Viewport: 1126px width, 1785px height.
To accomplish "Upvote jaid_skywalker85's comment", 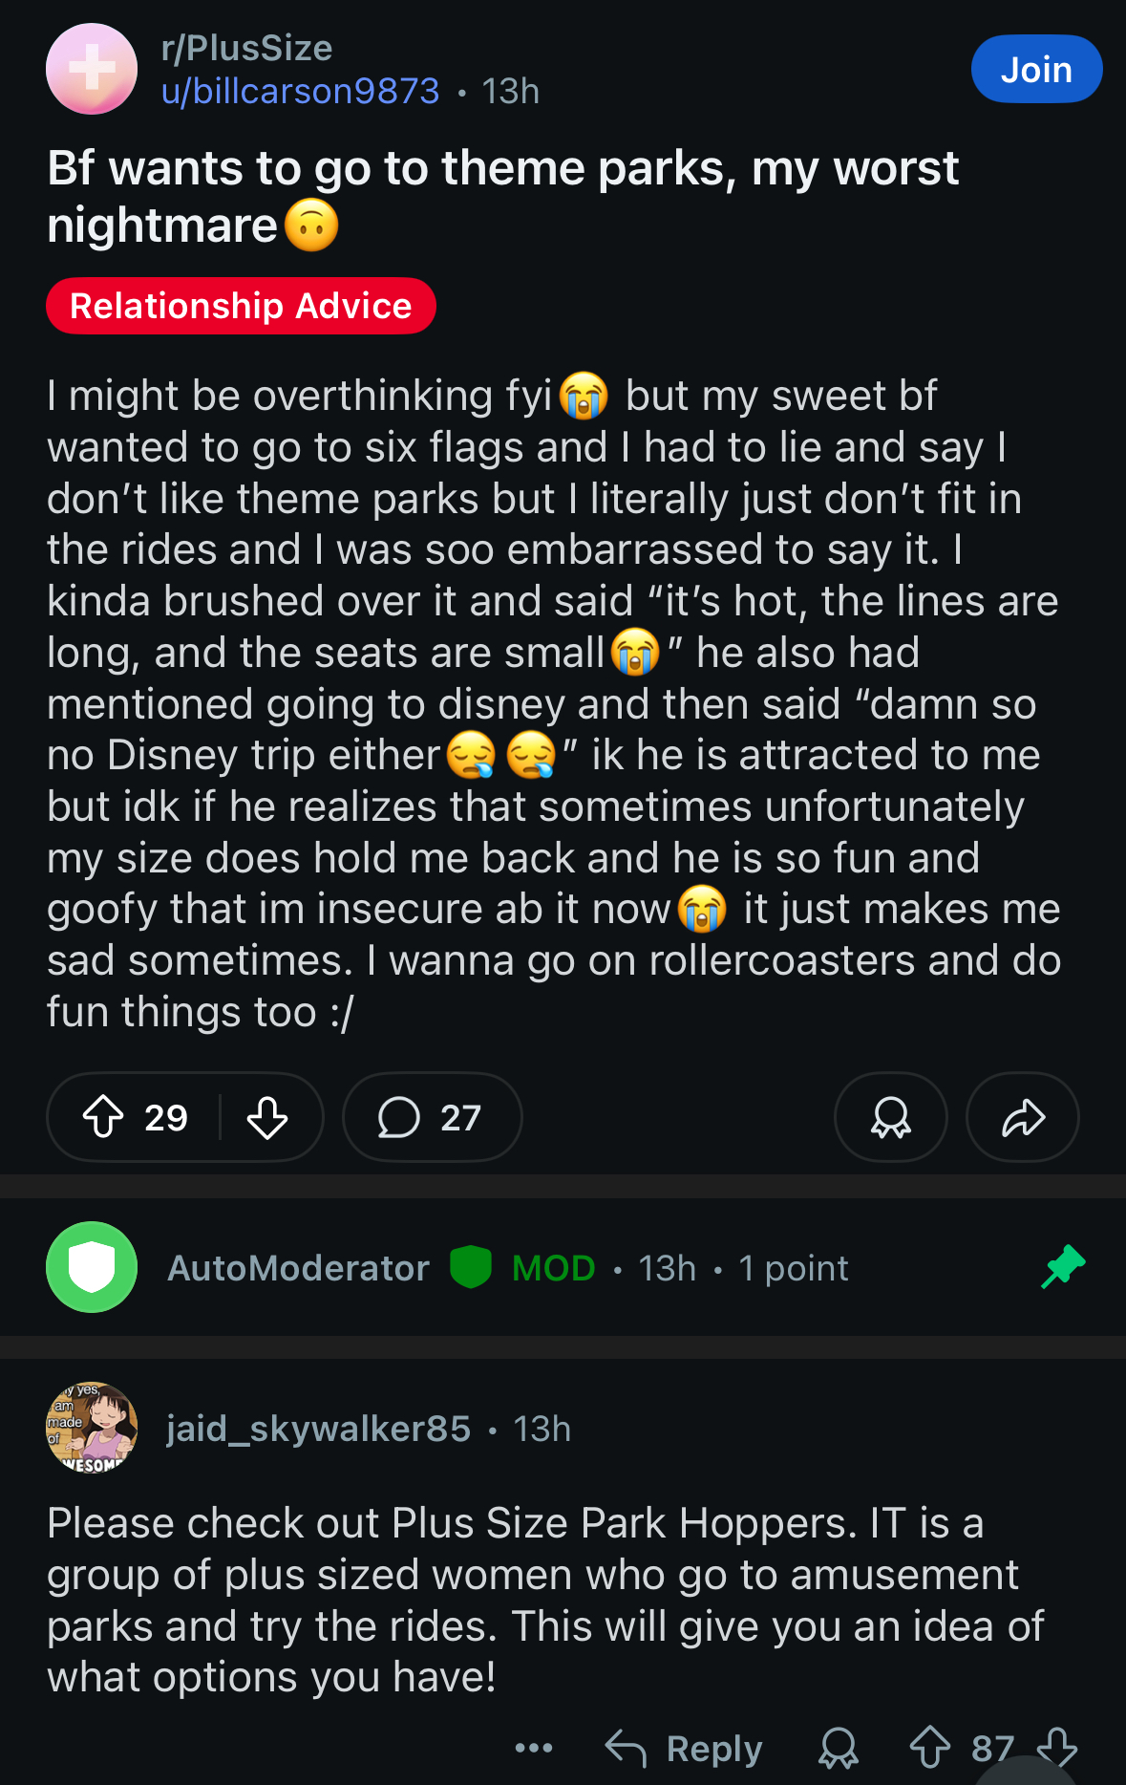I will point(929,1748).
